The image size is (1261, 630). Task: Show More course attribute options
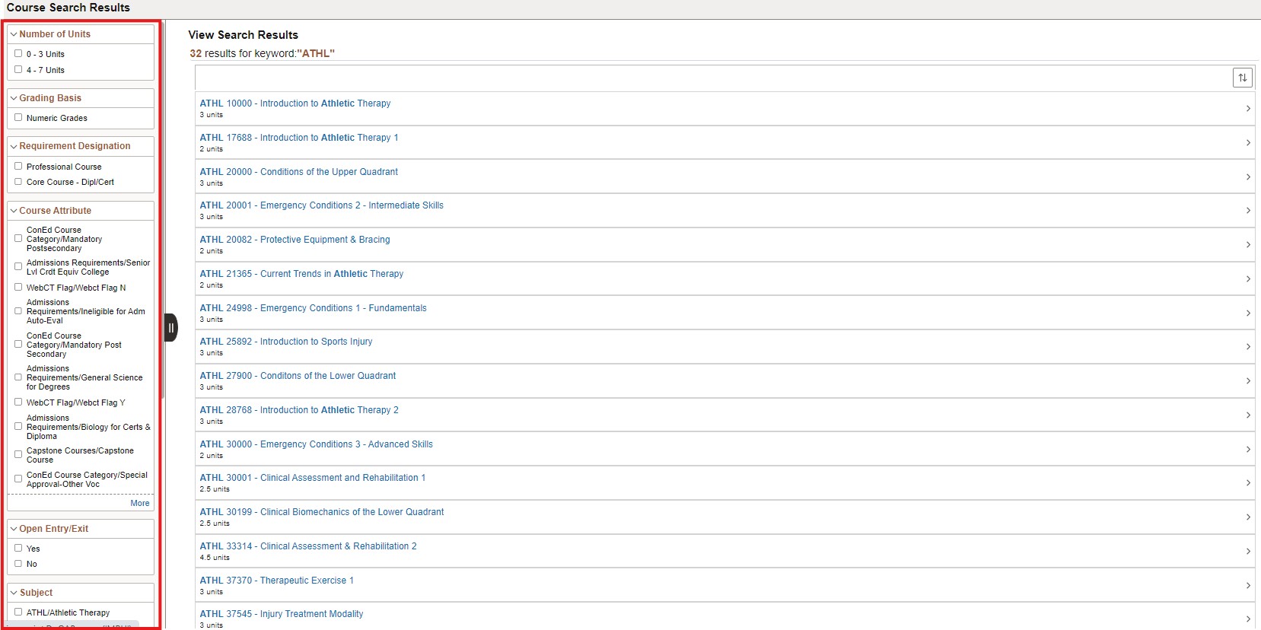tap(139, 503)
